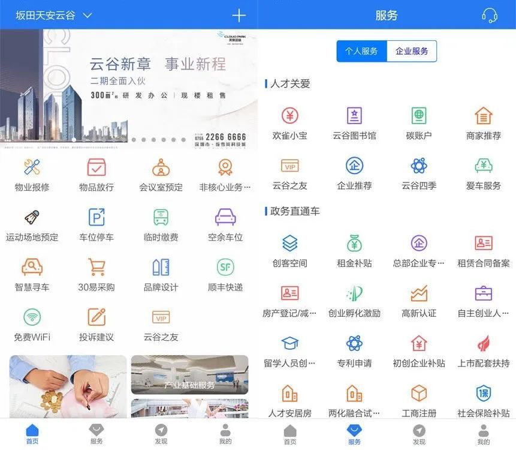The height and width of the screenshot is (450, 516).
Task: Tap 人才安居房 building icon
Action: tap(290, 394)
